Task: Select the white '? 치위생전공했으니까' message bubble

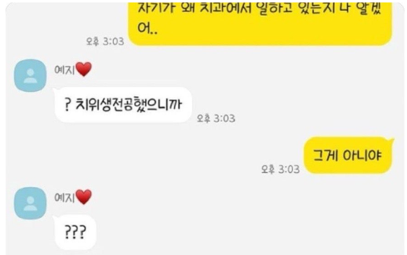Action: 123,105
